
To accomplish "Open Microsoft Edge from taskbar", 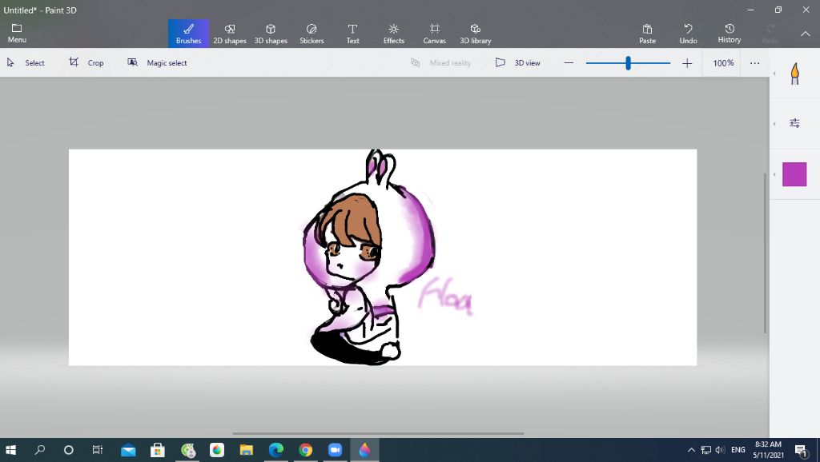I will point(276,449).
